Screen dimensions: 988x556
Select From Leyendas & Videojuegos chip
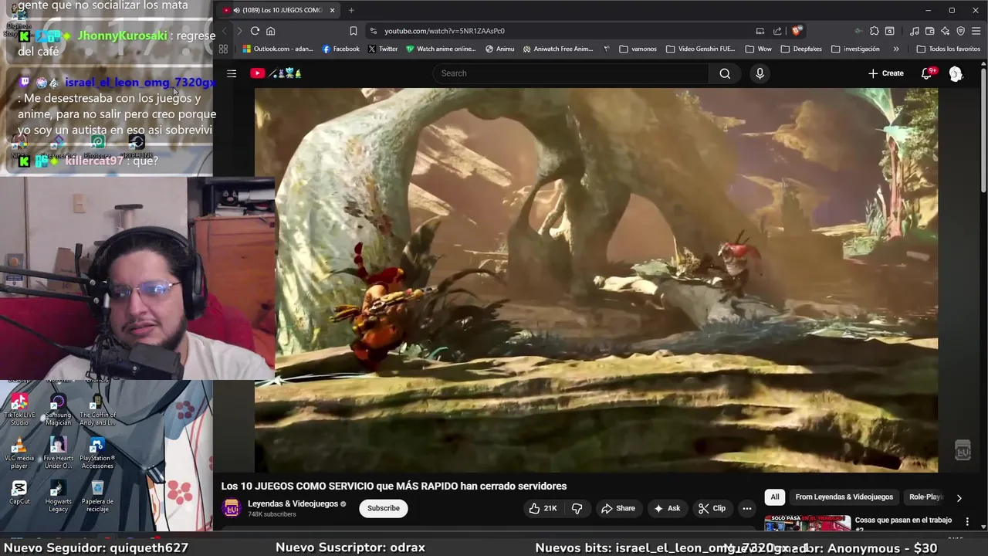click(x=844, y=497)
